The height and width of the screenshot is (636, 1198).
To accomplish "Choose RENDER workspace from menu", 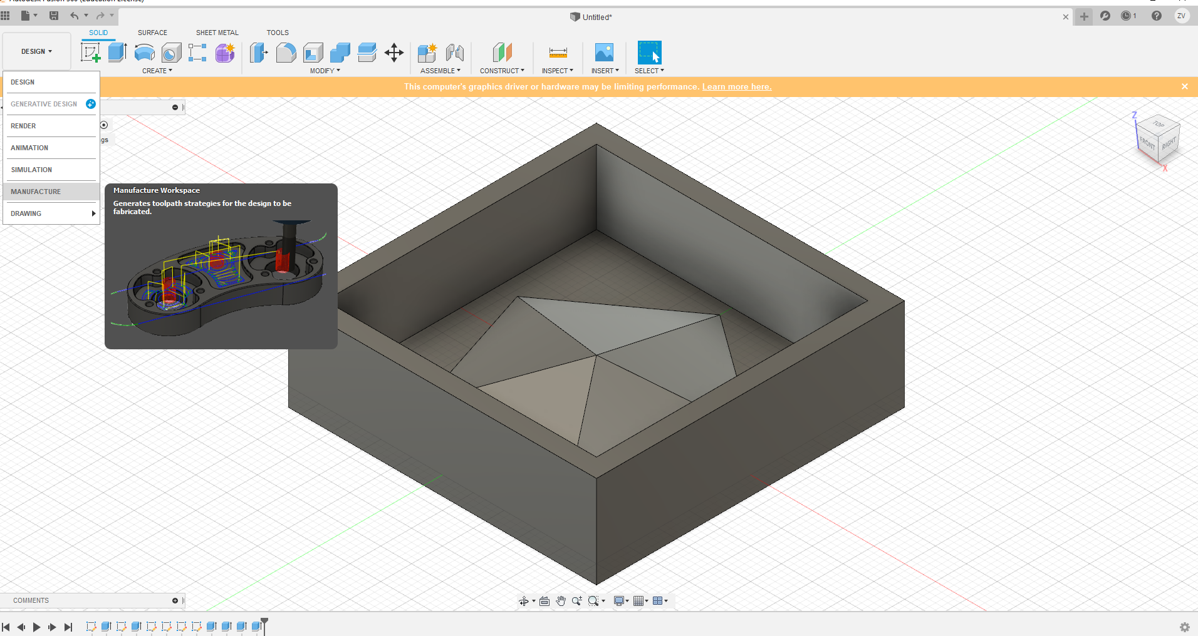I will click(x=51, y=126).
